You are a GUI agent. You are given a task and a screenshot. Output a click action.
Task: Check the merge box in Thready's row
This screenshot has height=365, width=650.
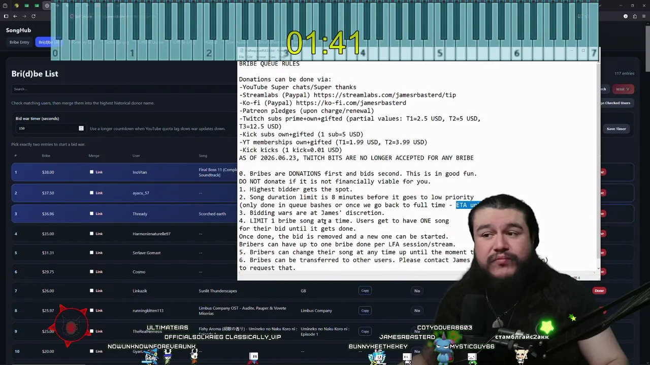(x=92, y=213)
